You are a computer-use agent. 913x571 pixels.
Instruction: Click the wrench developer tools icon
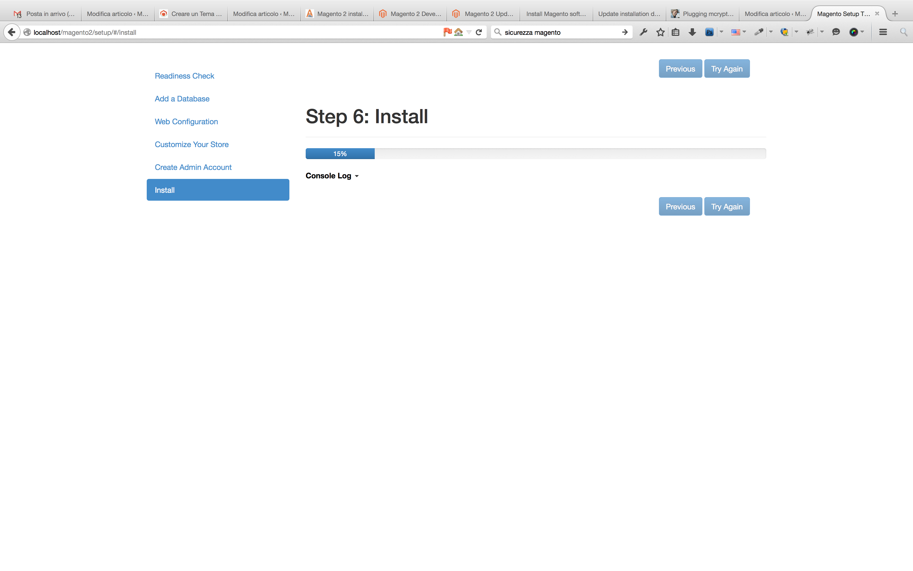[x=644, y=32]
